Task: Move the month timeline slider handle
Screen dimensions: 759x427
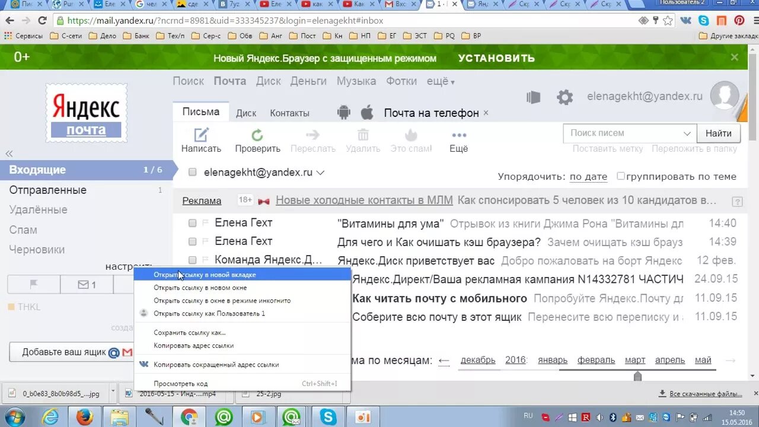Action: [x=637, y=376]
